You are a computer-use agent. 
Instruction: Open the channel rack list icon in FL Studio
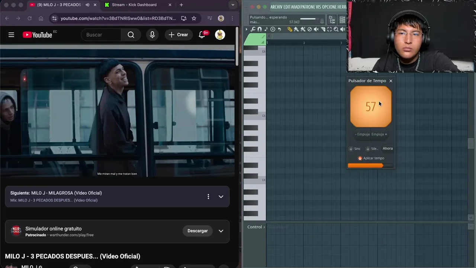(x=342, y=20)
